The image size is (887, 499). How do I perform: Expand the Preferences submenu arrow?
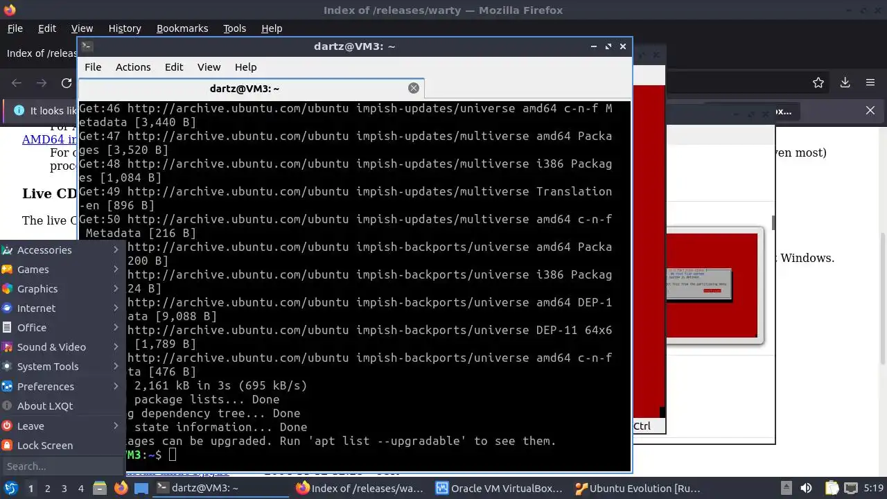point(116,386)
